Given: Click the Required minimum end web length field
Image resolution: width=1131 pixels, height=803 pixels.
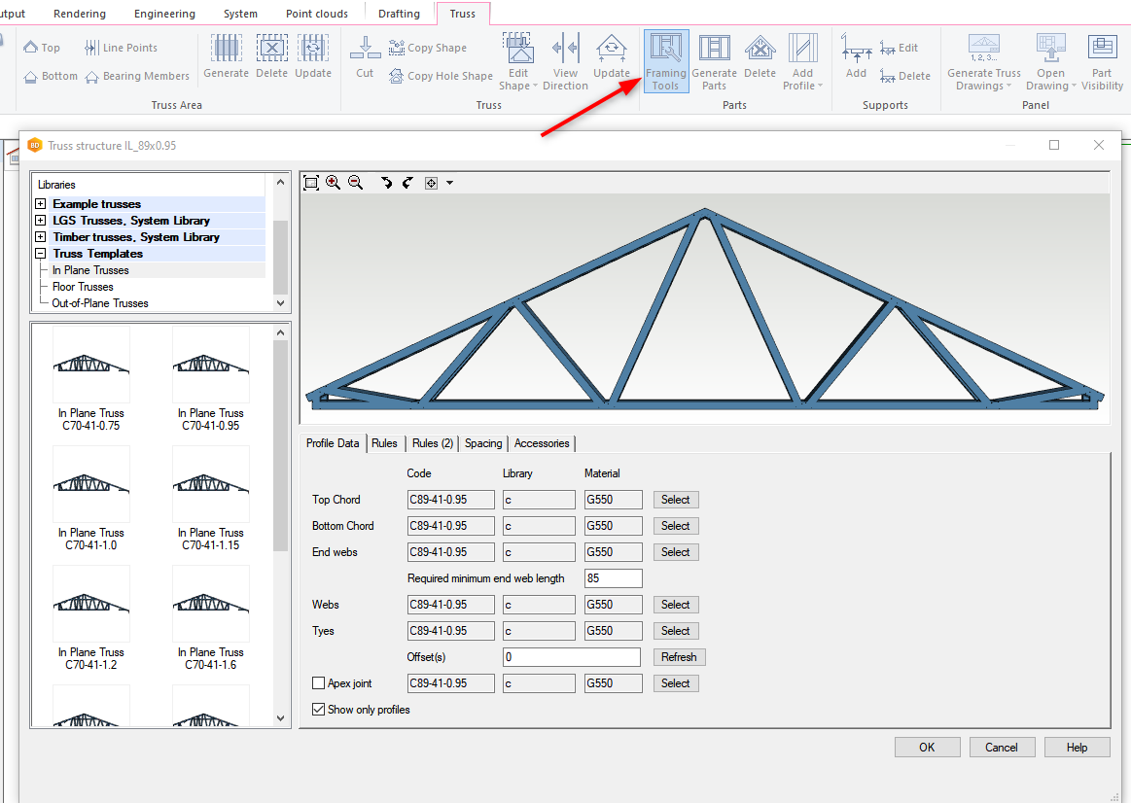Looking at the screenshot, I should point(613,578).
